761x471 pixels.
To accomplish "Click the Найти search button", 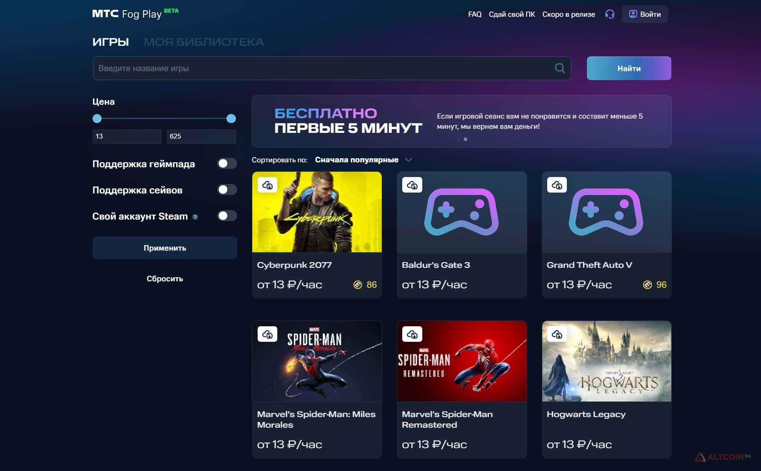I will (629, 68).
